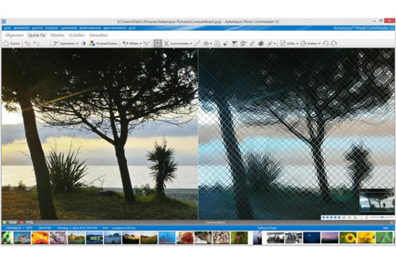
Task: Open the Objekte tab
Action: tap(57, 36)
